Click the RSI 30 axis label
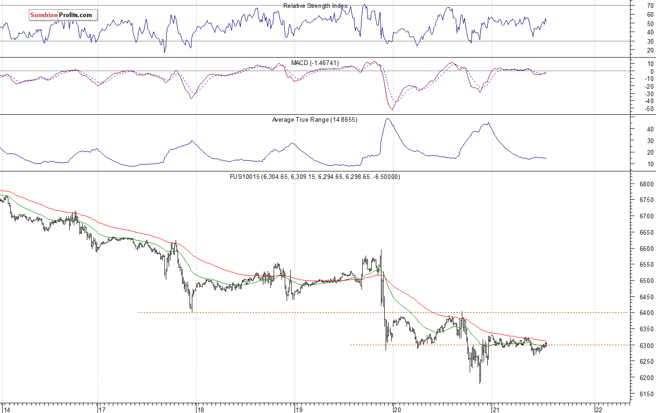The height and width of the screenshot is (413, 656). click(x=650, y=41)
